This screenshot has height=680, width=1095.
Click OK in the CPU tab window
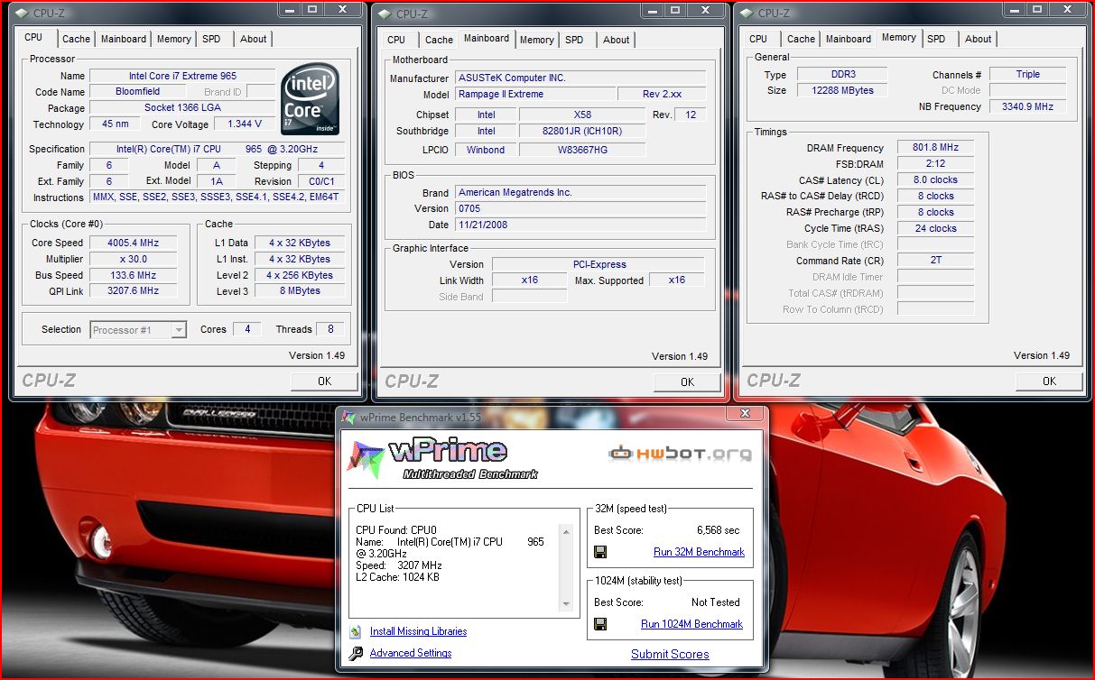click(x=325, y=381)
